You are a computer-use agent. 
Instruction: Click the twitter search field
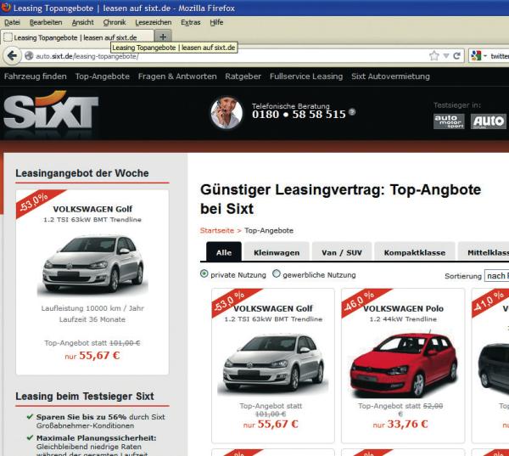(500, 56)
